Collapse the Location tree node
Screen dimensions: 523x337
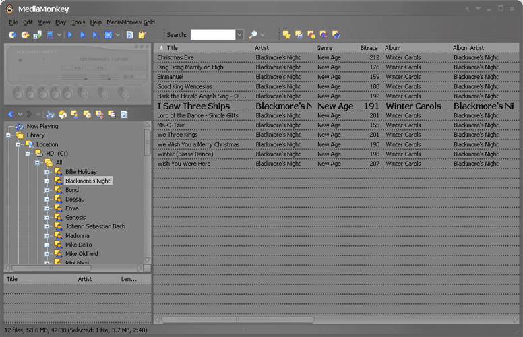18,144
